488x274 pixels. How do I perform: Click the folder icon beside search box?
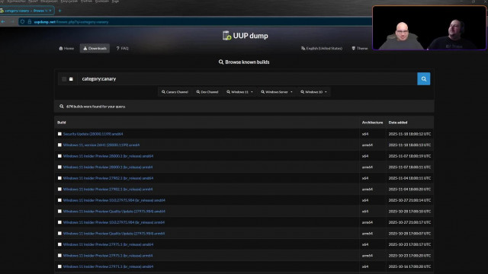click(71, 79)
